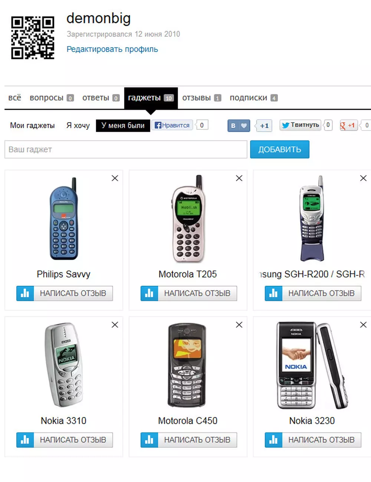Viewport: 371px width, 482px height.
Task: Click the Twitter Твитнуть button
Action: coord(301,125)
